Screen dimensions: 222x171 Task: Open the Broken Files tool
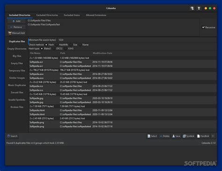[x=17, y=107]
